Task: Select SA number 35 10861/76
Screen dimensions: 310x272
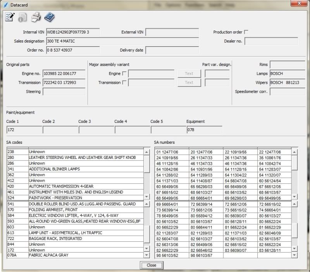Action: (x=274, y=158)
